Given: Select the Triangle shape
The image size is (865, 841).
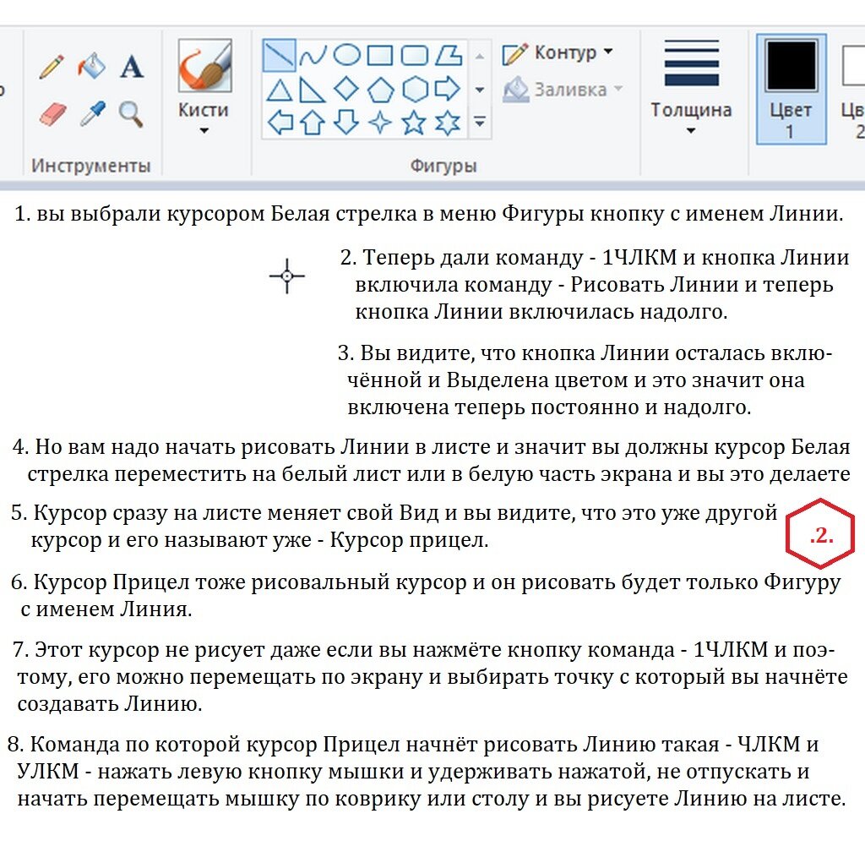Looking at the screenshot, I should (279, 90).
